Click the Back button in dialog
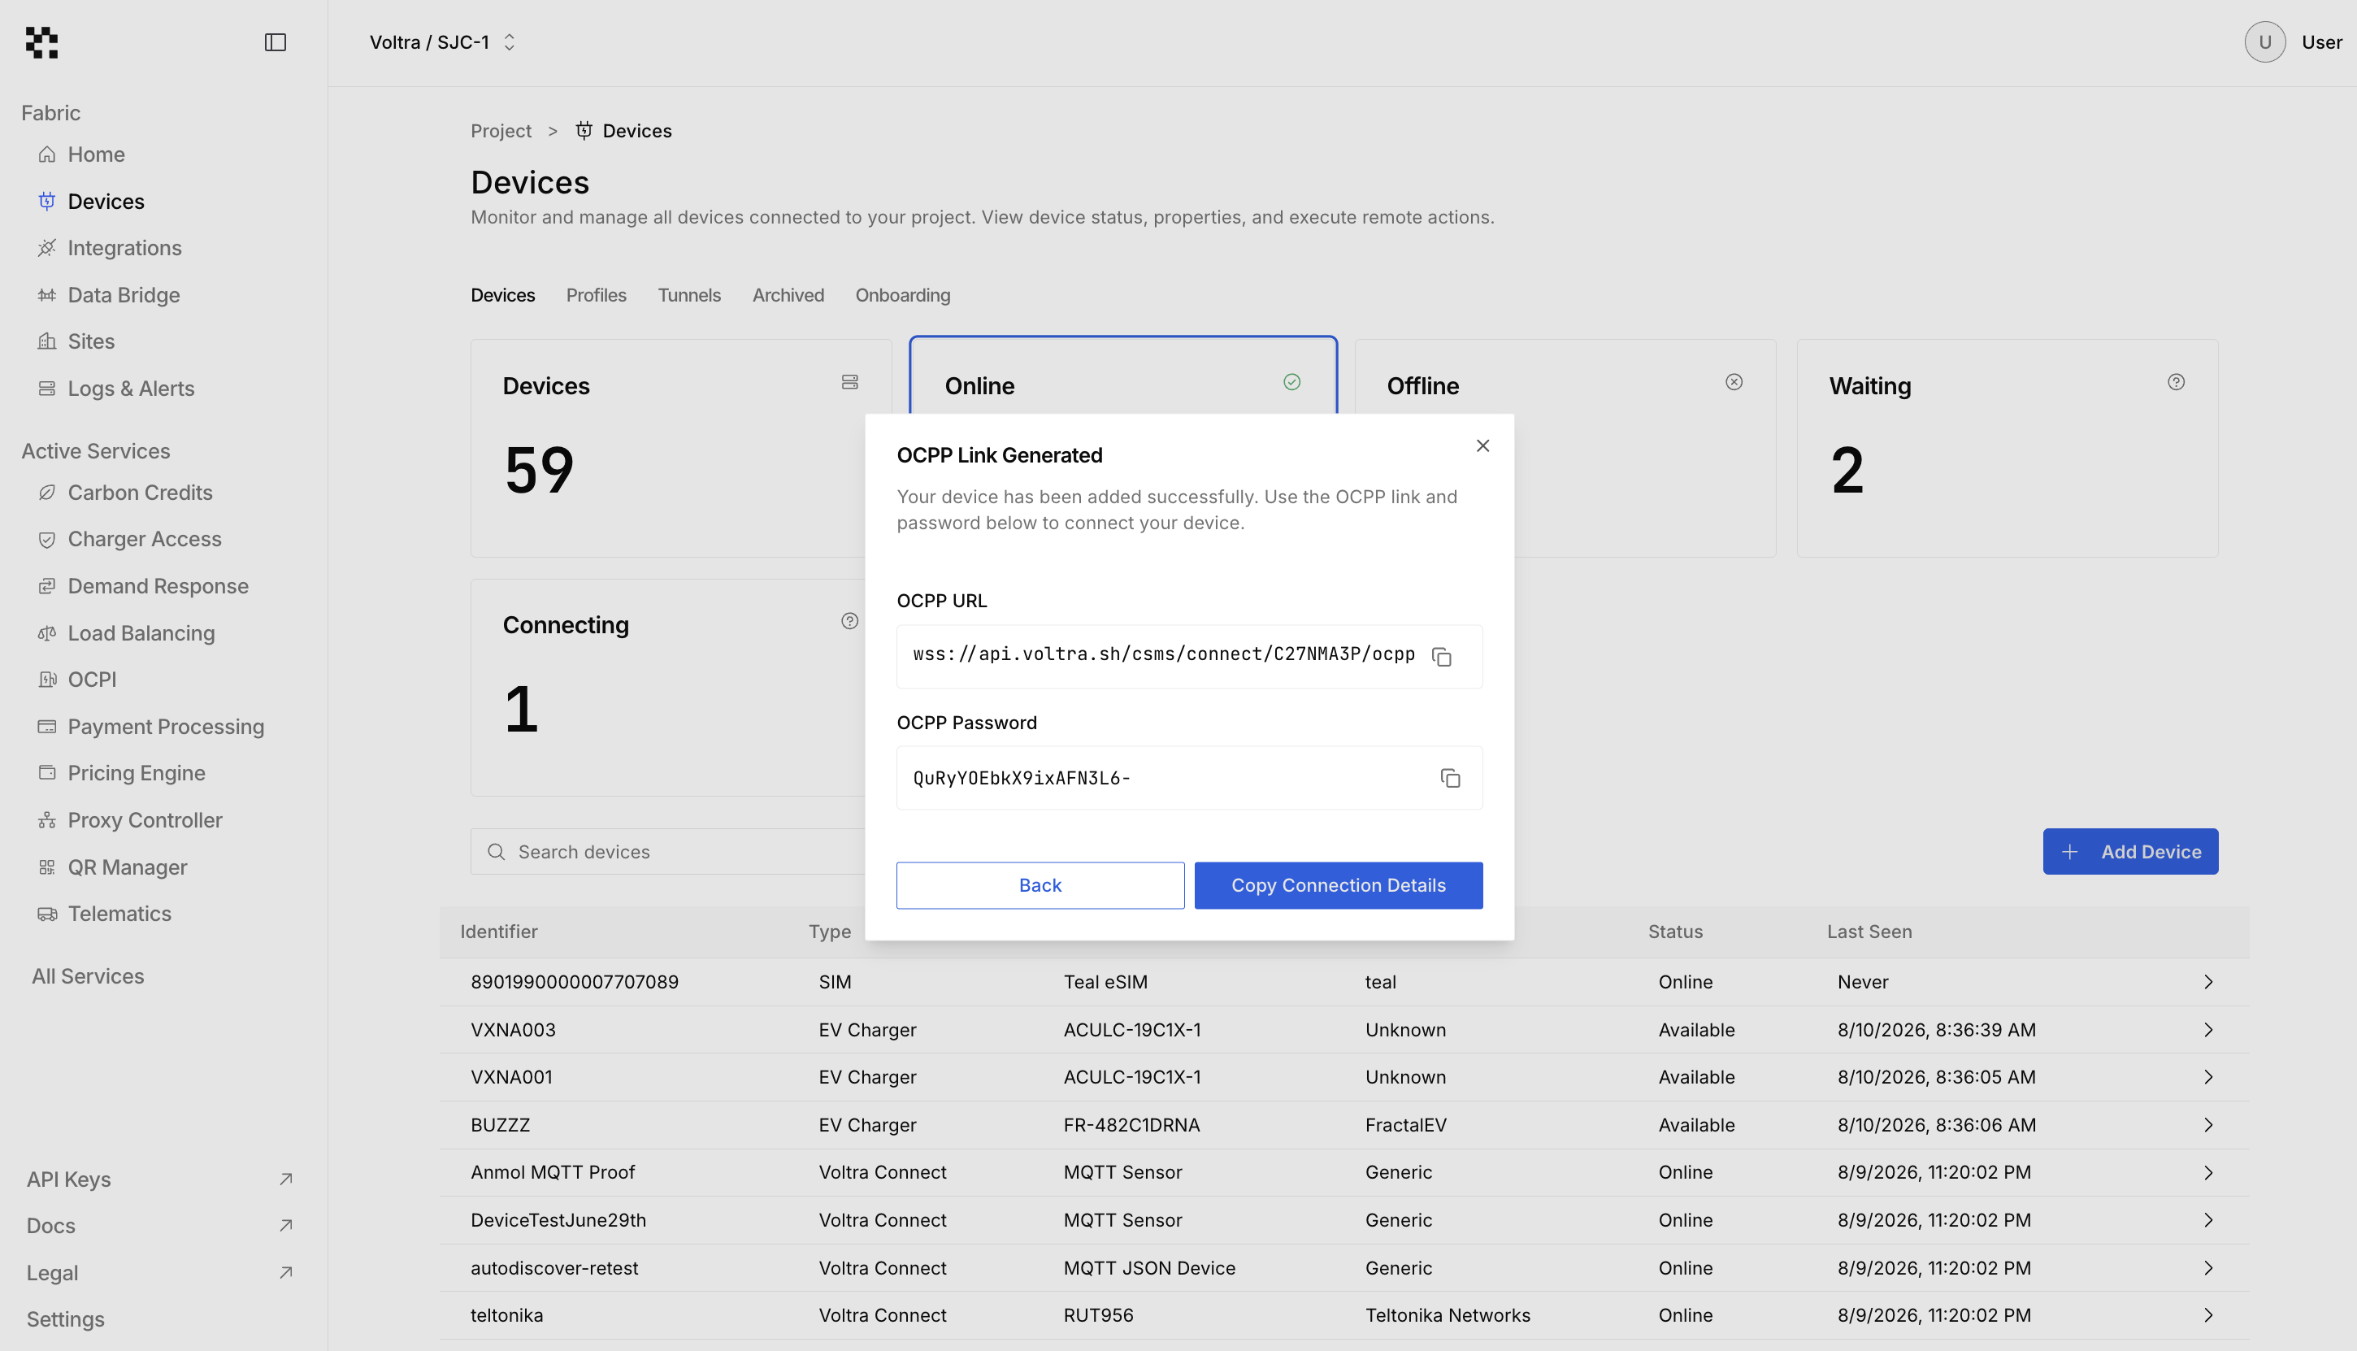Image resolution: width=2357 pixels, height=1351 pixels. pos(1040,885)
